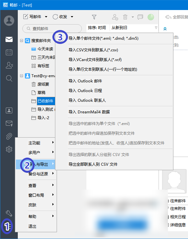Collapse the 搜索邮件夹 tree node
This screenshot has height=239, width=188.
click(22, 41)
